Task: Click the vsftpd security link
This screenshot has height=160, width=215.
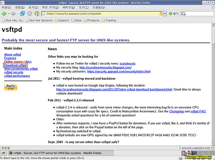Action: tap(14, 72)
